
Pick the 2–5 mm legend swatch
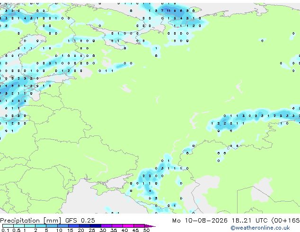(x=41, y=226)
